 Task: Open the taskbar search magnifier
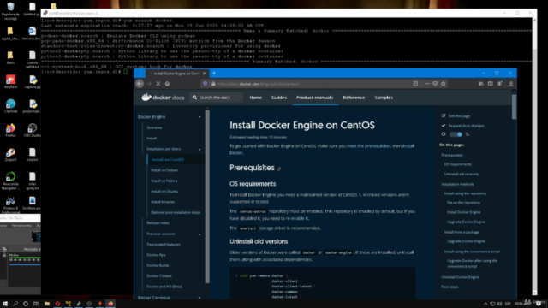tap(15, 304)
